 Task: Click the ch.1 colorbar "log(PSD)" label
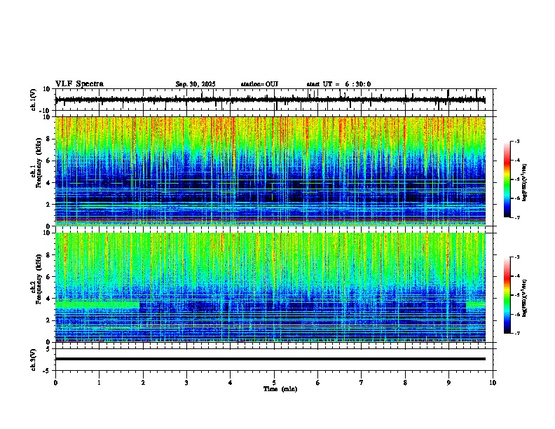click(525, 183)
